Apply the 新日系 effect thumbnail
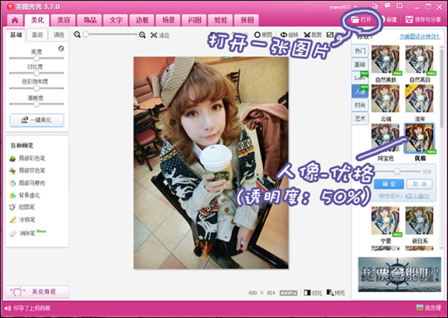448x318 pixels. 420,221
